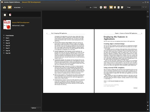Click the scrollbar up arrow

tap(148, 12)
